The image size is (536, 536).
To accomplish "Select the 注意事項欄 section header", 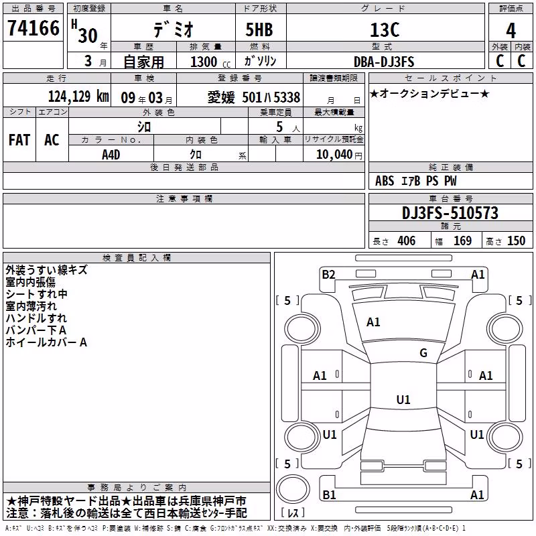I will click(184, 198).
